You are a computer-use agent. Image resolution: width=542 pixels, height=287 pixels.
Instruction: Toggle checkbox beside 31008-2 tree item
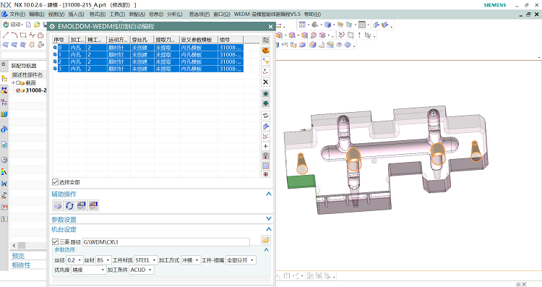[18, 90]
